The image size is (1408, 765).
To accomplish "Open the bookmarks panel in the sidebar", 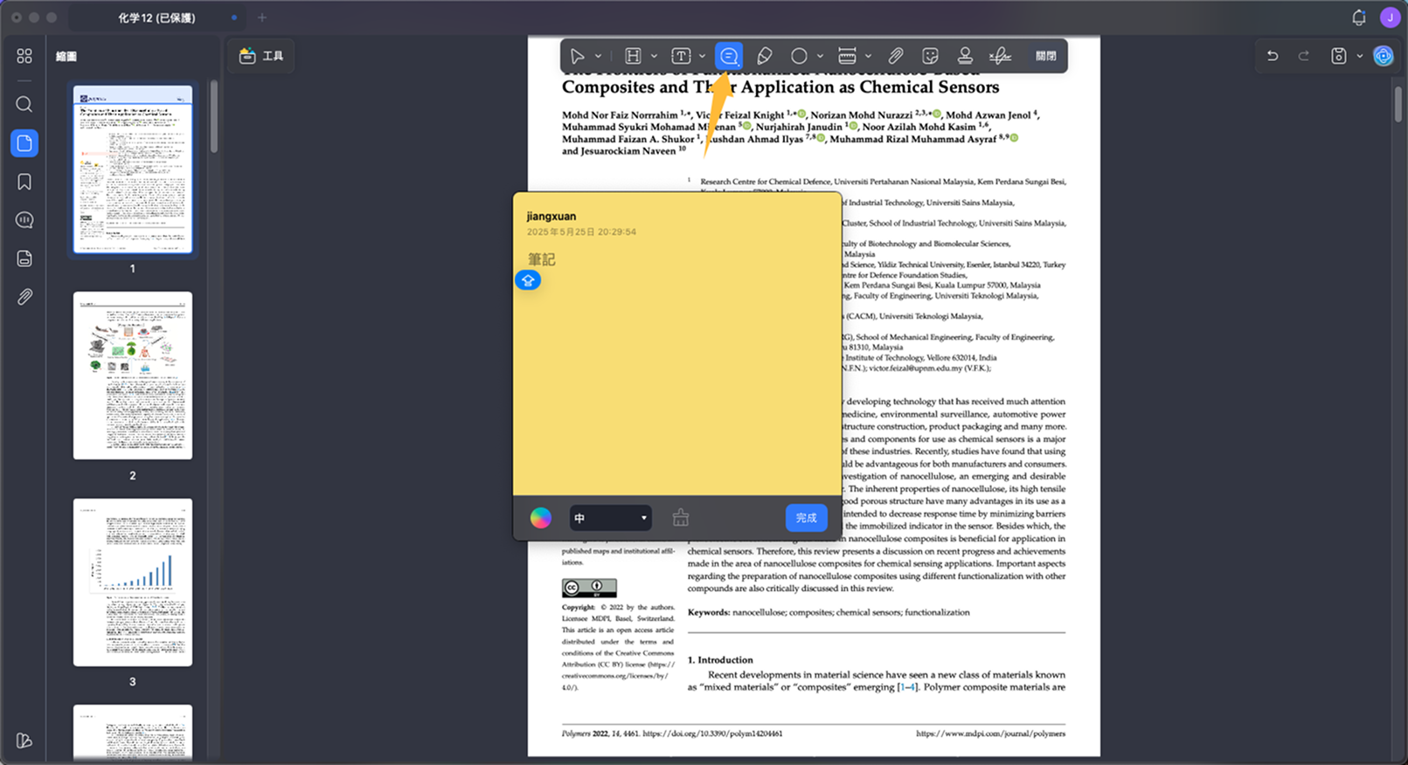I will click(24, 182).
